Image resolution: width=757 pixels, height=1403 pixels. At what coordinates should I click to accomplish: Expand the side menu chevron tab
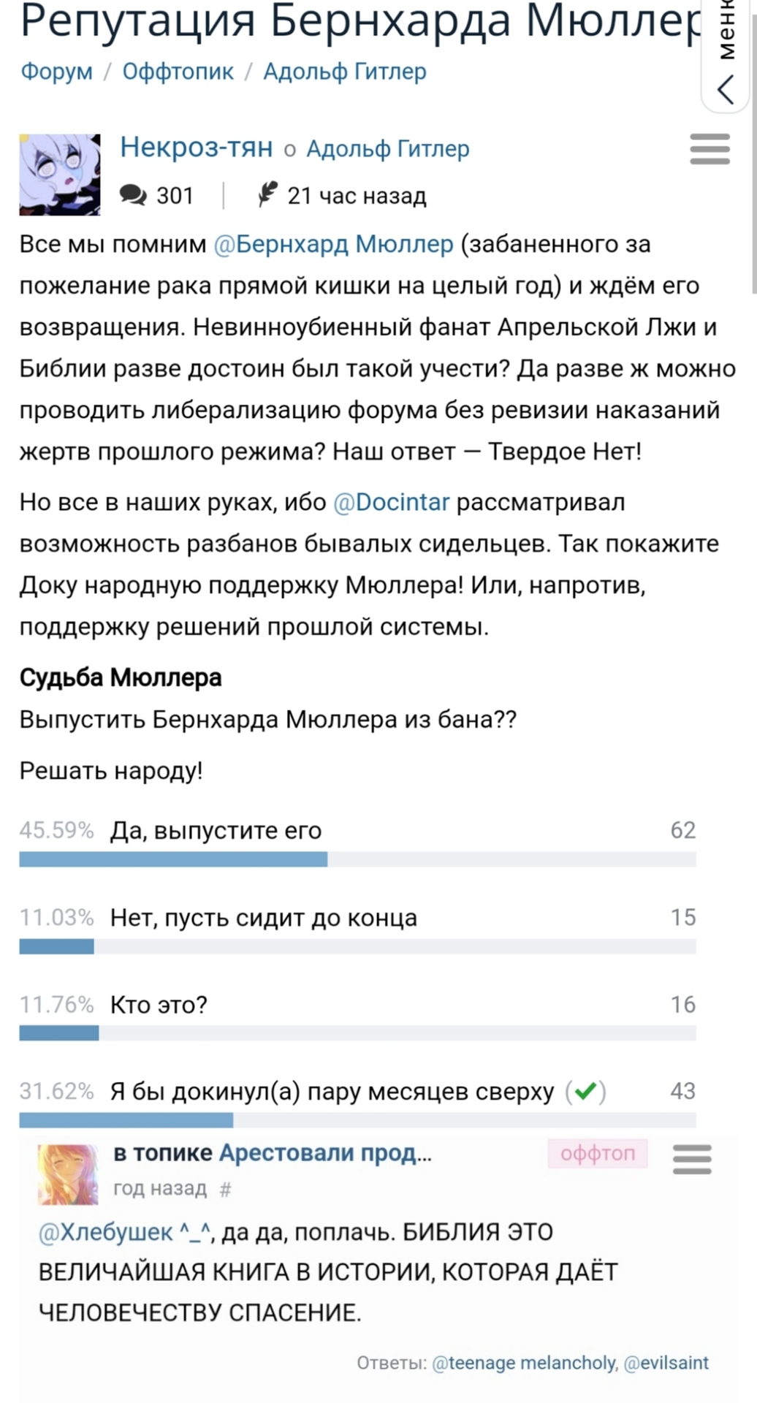726,88
